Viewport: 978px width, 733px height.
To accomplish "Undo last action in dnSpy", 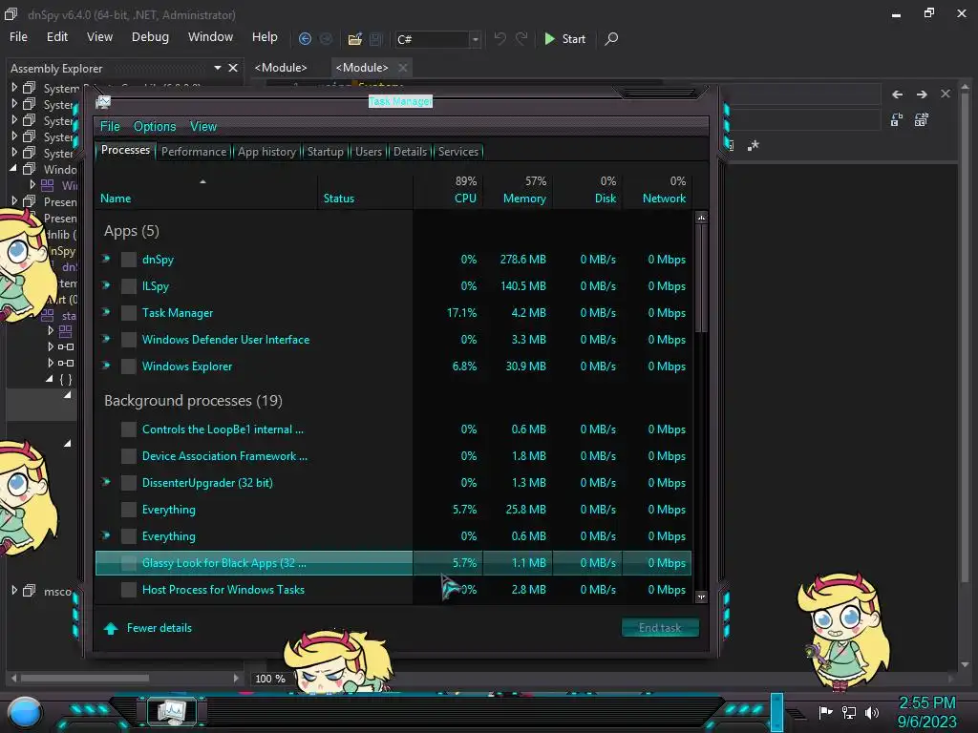I will pyautogui.click(x=500, y=38).
